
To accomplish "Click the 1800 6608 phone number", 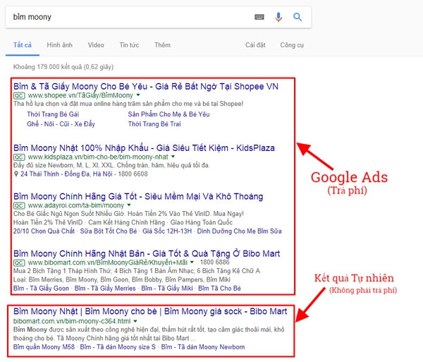I will (x=133, y=174).
